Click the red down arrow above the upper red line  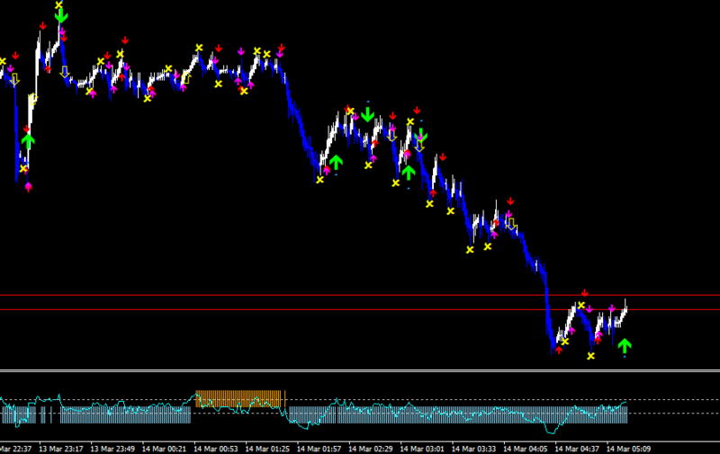(x=584, y=293)
